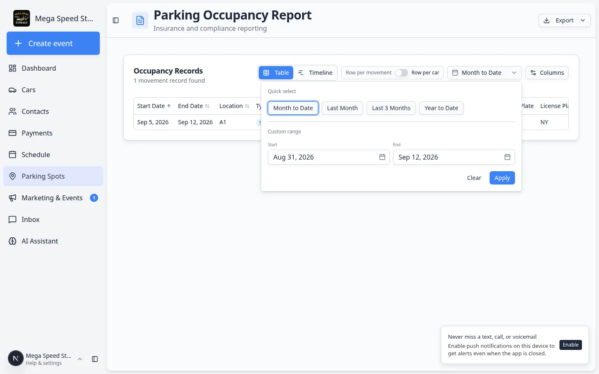
Task: Click the Create event button
Action: pos(53,43)
